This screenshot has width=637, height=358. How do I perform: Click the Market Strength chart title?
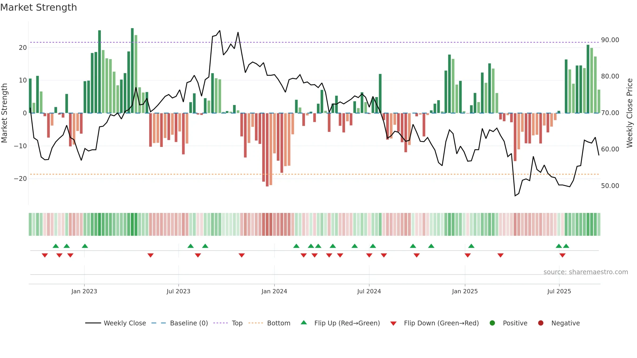[38, 7]
